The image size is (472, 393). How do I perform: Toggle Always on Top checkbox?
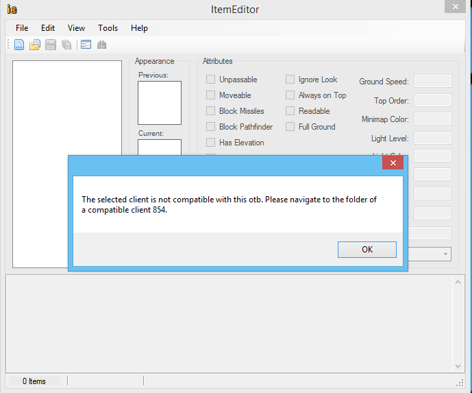[x=290, y=95]
